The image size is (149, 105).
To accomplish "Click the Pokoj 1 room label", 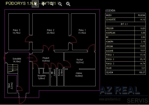I will (82, 32).
